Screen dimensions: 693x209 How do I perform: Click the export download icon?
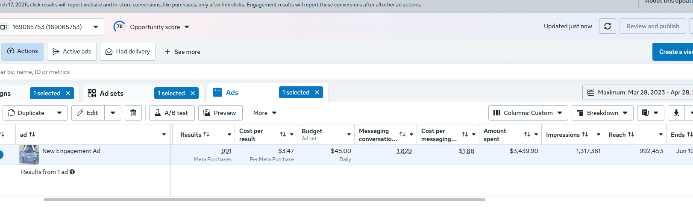click(676, 113)
